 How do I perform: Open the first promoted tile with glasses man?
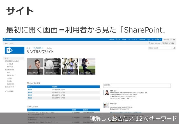(35, 66)
